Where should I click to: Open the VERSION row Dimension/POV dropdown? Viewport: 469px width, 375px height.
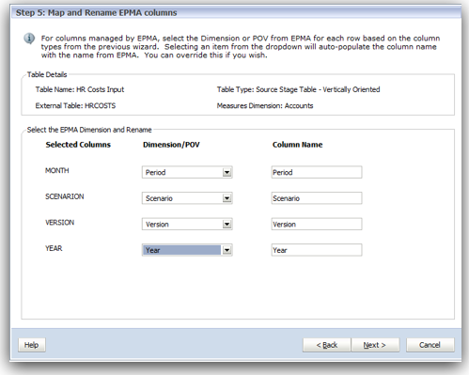pos(187,225)
